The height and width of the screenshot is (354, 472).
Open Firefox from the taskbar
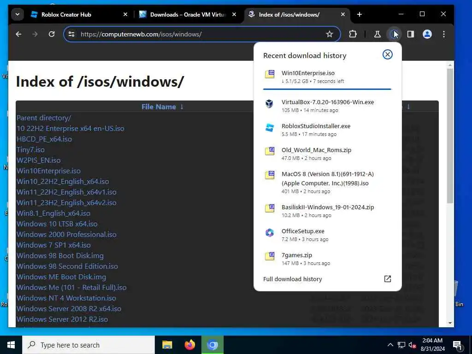(189, 345)
